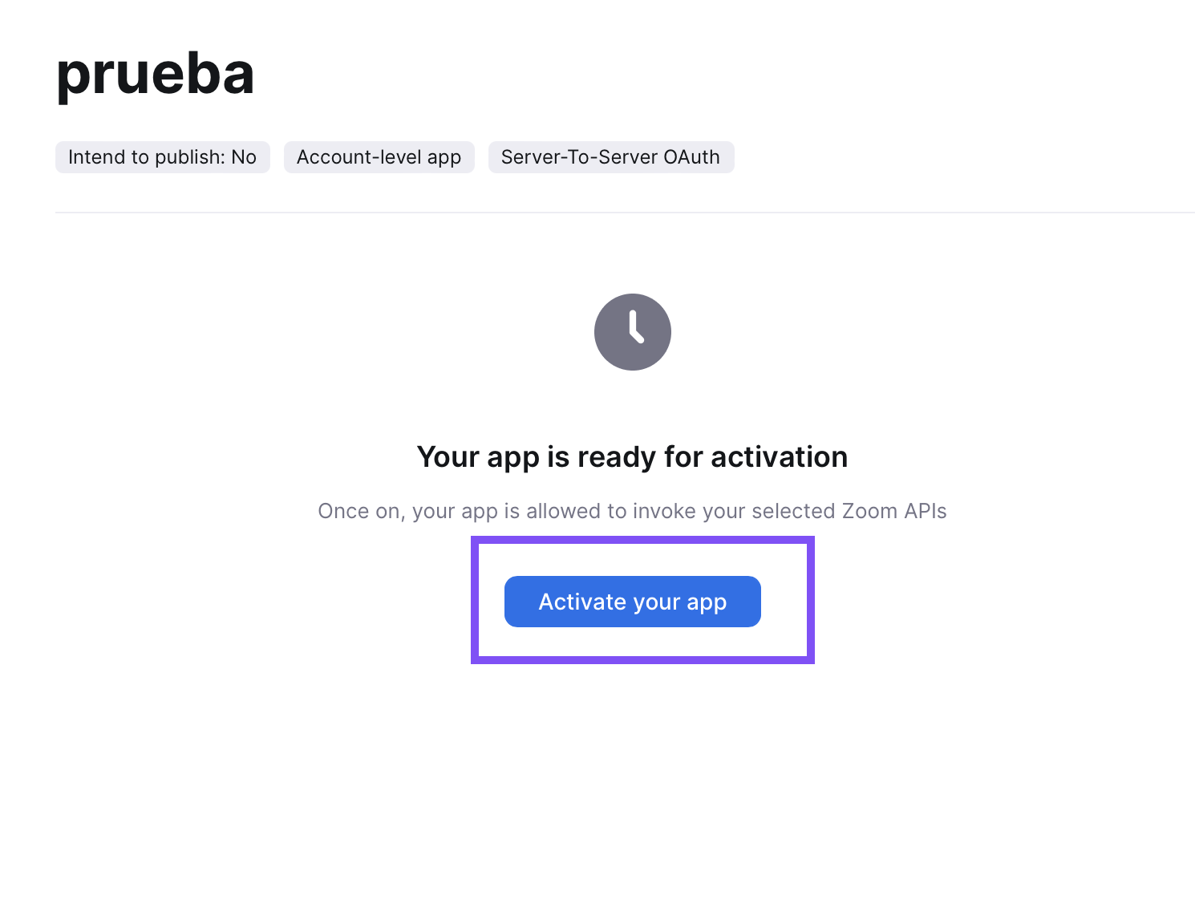Click the Your app is ready heading
Screen dimensions: 1195x908
(632, 457)
